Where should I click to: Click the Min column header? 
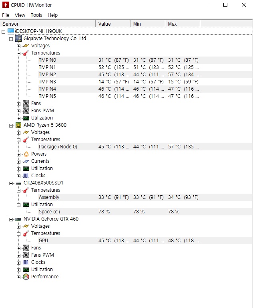click(148, 24)
